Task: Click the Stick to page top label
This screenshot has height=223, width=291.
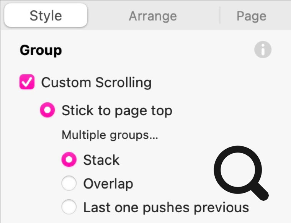Action: click(x=117, y=111)
